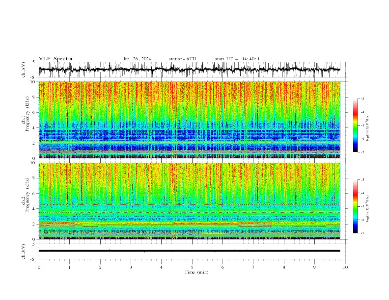Image resolution: width=389 pixels, height=300 pixels.
Task: Click the lower colorbar's log(PSD) label
Action: point(368,209)
